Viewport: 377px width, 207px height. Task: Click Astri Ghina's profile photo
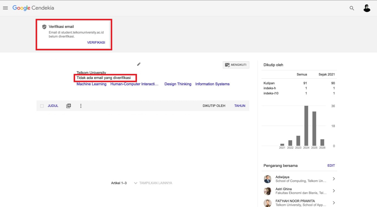[267, 191]
